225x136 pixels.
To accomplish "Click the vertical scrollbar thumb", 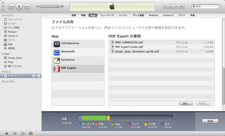I will tap(223, 86).
